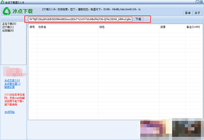Click the 任务名 column header
Image resolution: width=204 pixels, height=140 pixels.
tap(68, 27)
